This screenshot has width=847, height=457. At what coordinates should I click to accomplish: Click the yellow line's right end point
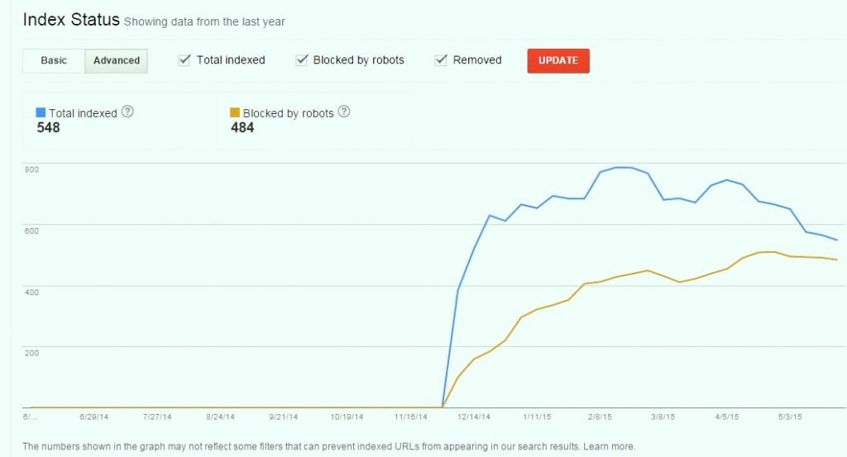click(837, 259)
